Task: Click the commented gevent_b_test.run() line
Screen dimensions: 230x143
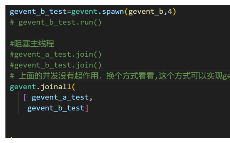Action: pyautogui.click(x=56, y=23)
